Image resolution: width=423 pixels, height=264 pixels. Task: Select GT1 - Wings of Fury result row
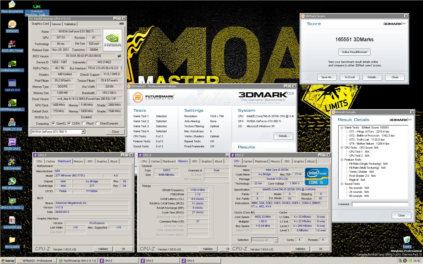(369, 131)
